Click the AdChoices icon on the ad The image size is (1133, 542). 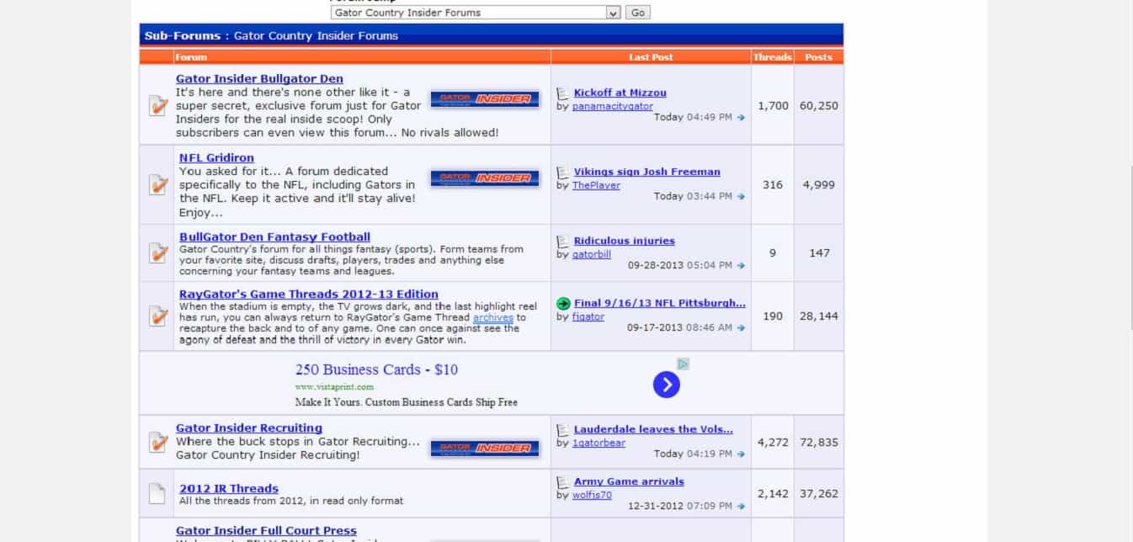coord(684,364)
